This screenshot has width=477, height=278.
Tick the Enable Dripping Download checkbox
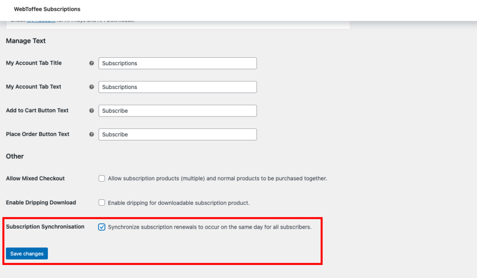[x=102, y=203]
